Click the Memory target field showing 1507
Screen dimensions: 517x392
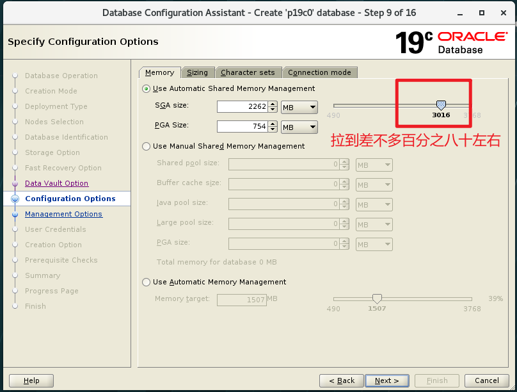pos(242,300)
